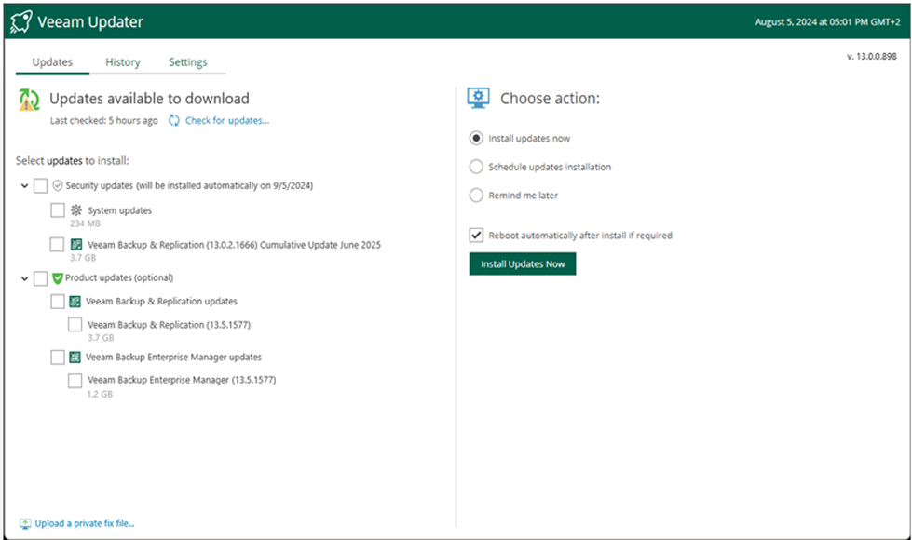The width and height of the screenshot is (912, 540).
Task: Click the Veeam Updater rocket logo
Action: [x=20, y=21]
